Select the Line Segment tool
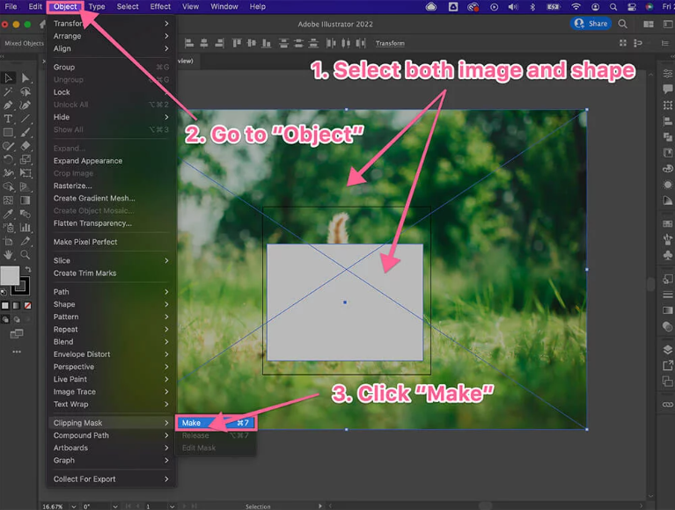Viewport: 675px width, 510px height. point(26,119)
